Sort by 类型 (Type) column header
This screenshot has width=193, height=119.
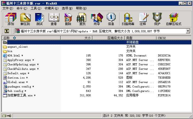140,38
